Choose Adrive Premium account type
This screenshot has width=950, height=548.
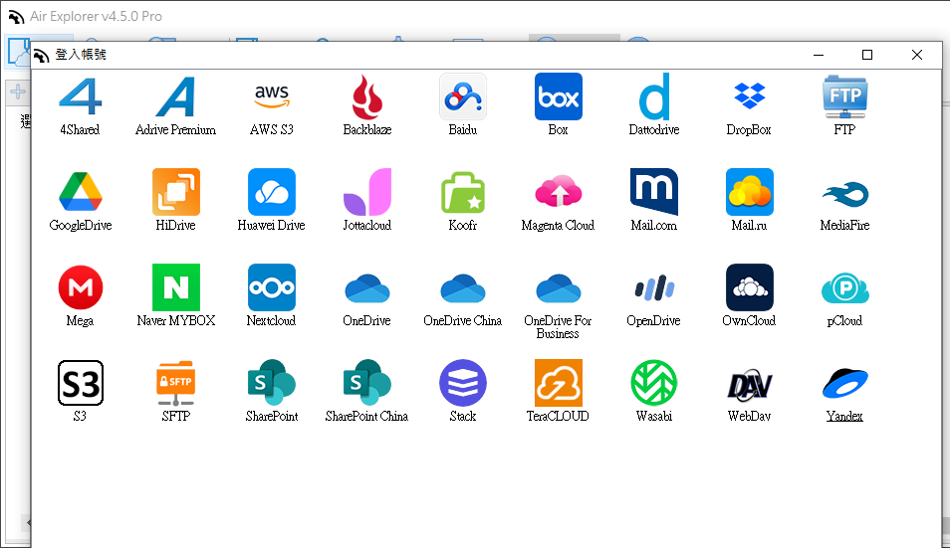[175, 96]
